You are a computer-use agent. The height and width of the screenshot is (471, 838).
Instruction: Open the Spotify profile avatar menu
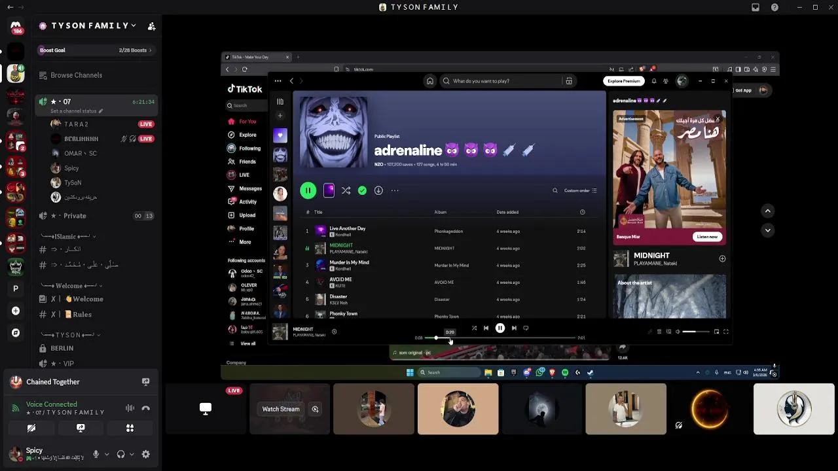(x=682, y=81)
